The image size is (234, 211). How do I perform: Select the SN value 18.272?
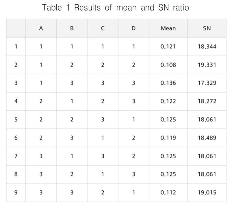point(207,101)
